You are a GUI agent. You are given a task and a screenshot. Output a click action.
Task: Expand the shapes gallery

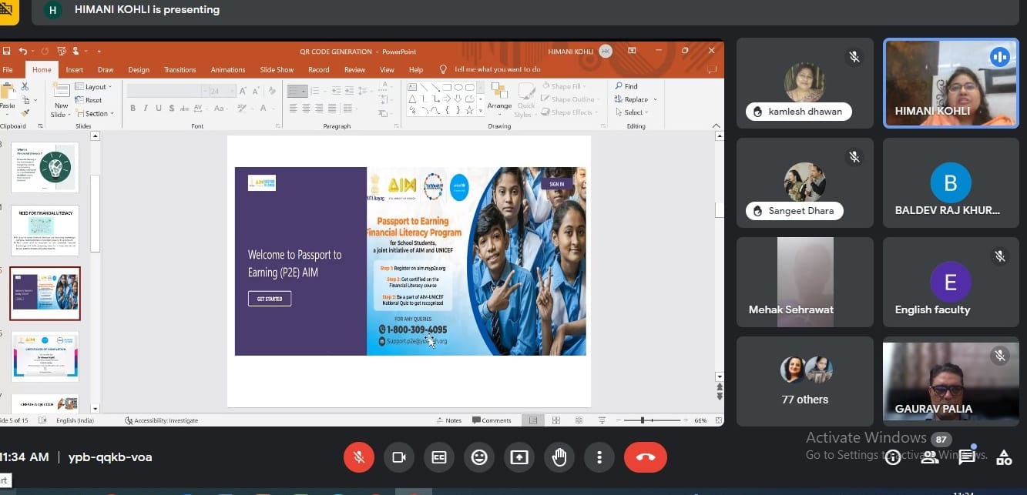480,112
